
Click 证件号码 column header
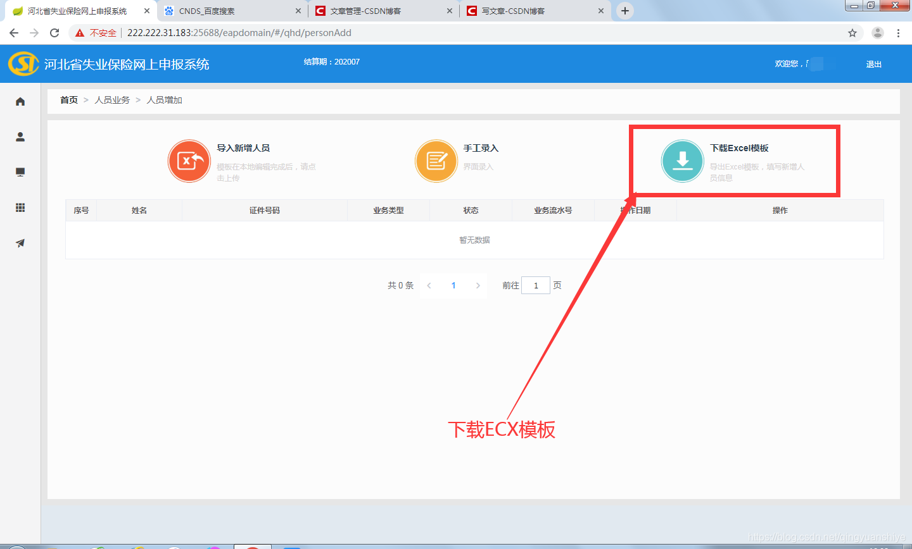coord(265,210)
